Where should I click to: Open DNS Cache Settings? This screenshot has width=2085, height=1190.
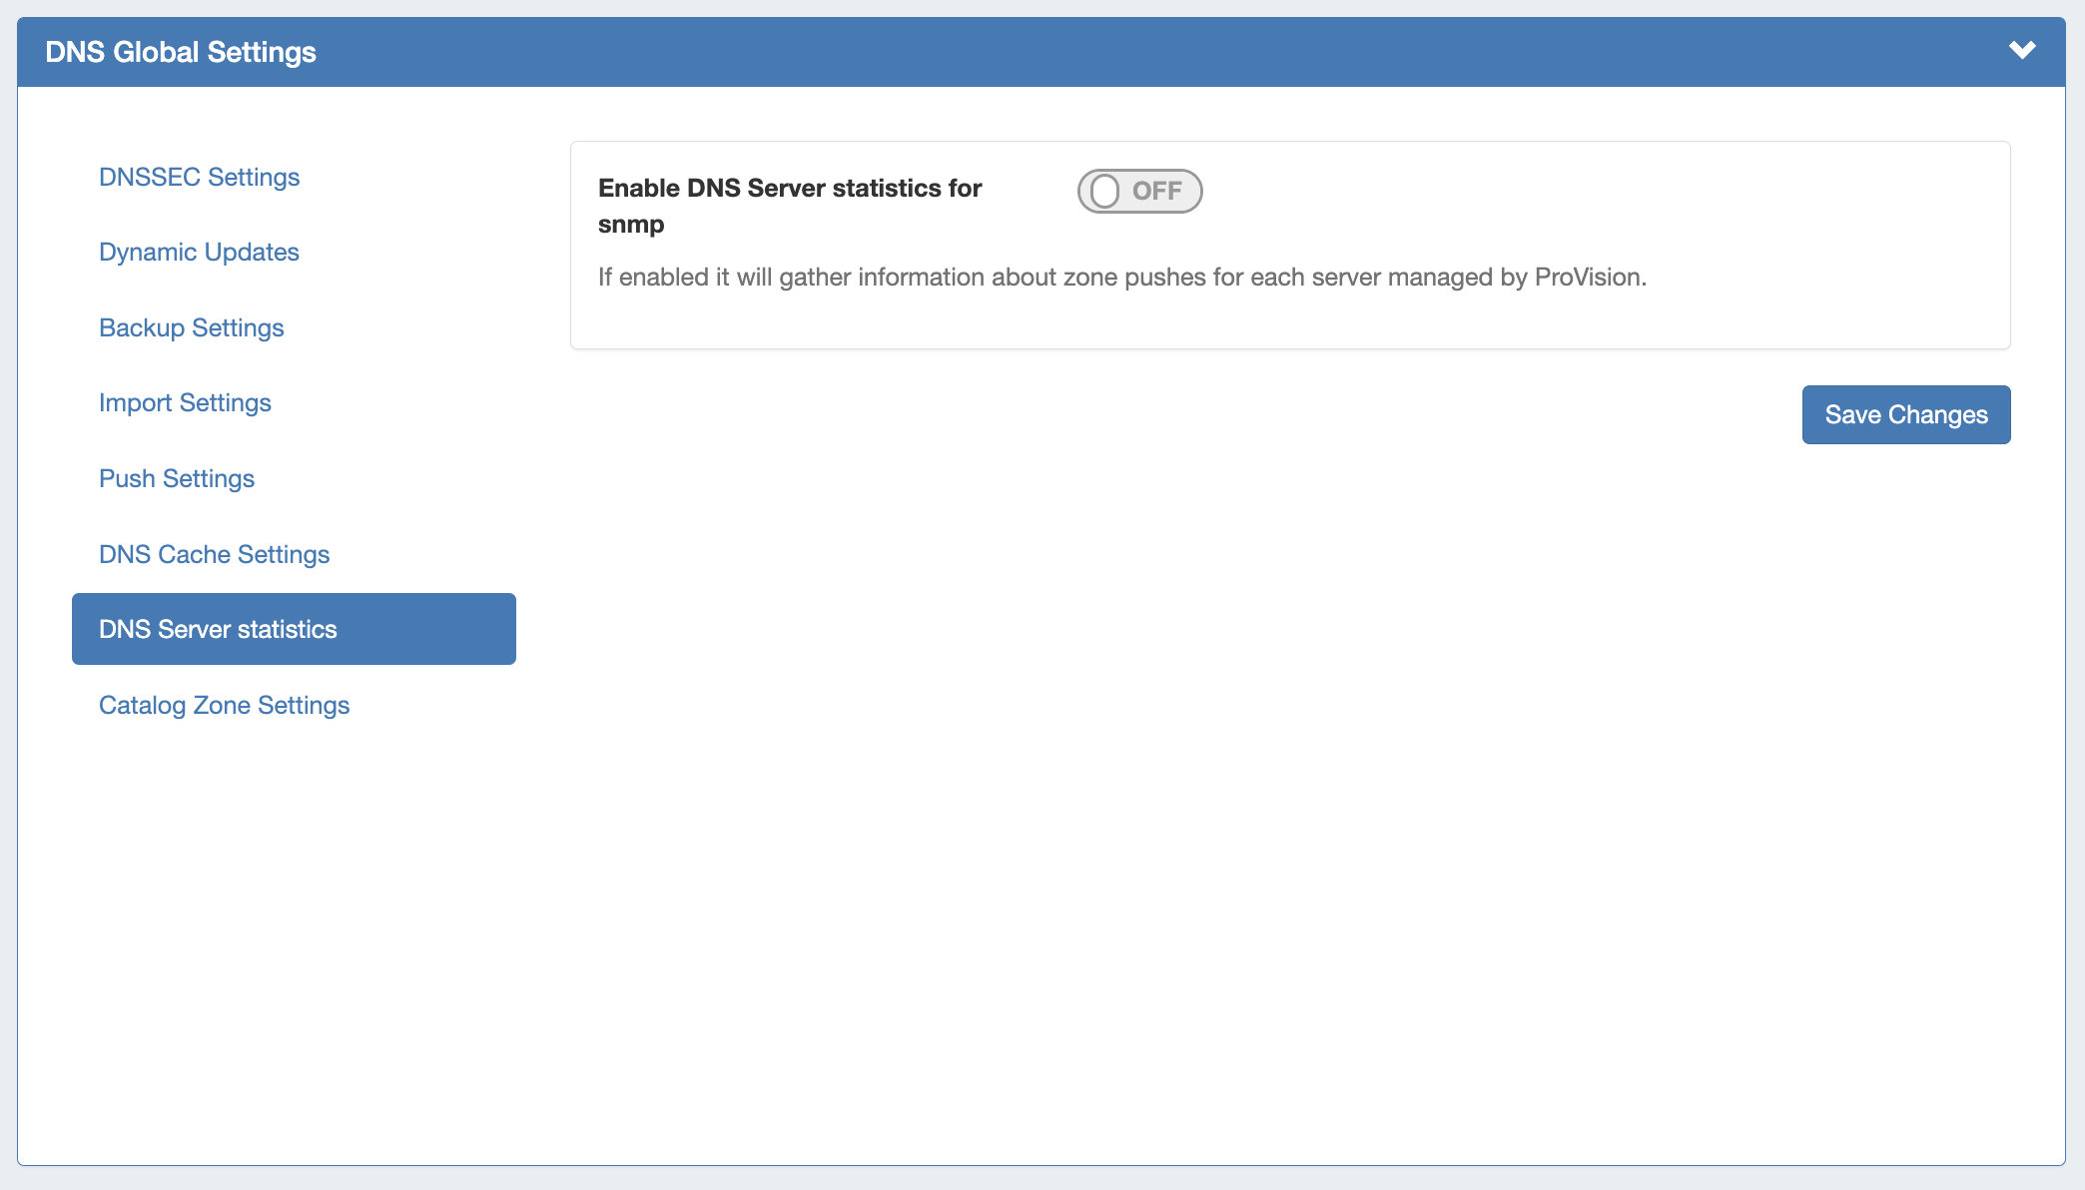214,554
